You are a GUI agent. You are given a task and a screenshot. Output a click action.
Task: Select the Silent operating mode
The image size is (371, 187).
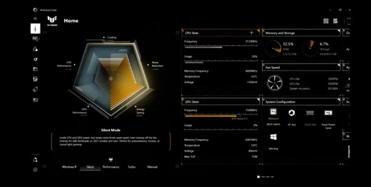tap(90, 167)
